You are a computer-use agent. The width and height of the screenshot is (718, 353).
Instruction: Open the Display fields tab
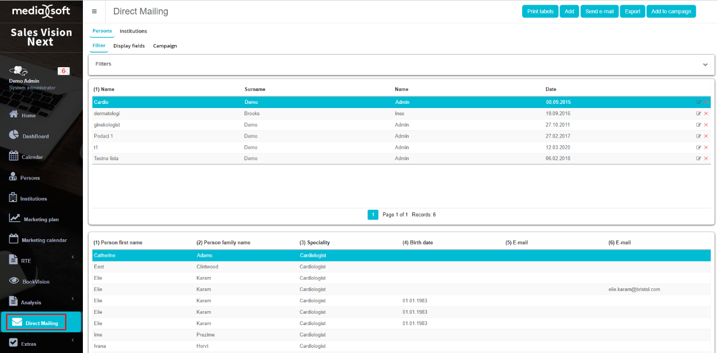coord(129,46)
